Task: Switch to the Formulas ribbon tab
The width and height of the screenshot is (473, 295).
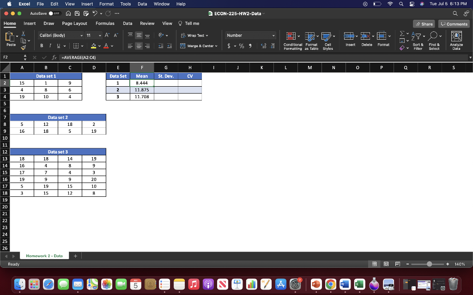Action: (x=105, y=24)
